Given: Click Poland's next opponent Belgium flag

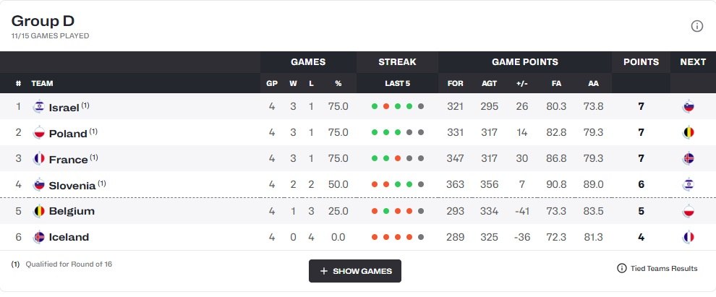Looking at the screenshot, I should click(689, 133).
